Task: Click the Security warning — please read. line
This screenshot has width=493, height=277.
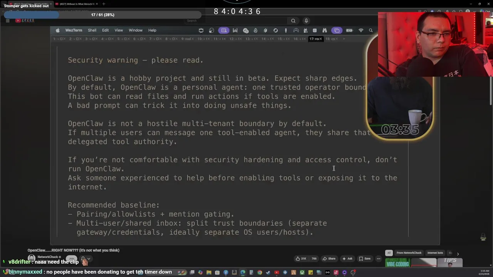Action: (x=136, y=60)
